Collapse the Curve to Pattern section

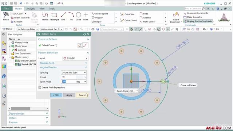click(88, 39)
